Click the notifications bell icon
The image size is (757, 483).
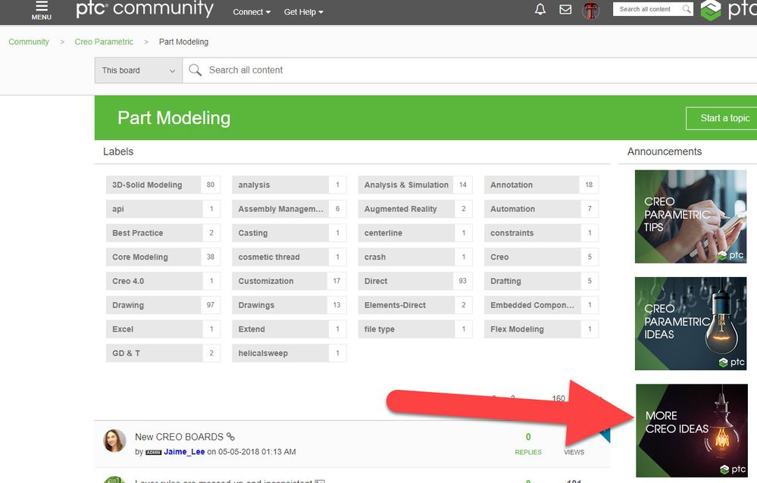coord(540,9)
